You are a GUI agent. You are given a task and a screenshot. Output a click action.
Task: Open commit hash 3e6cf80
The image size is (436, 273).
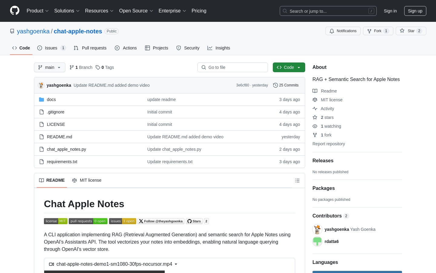243,85
